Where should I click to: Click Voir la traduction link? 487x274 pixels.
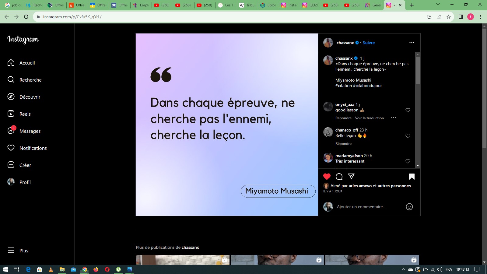pos(369,118)
